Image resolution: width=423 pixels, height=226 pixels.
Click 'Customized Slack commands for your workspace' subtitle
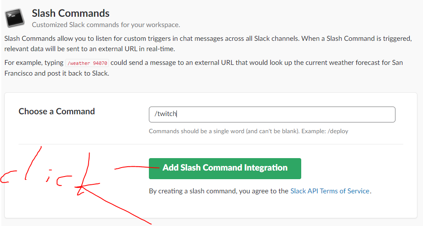coord(106,25)
